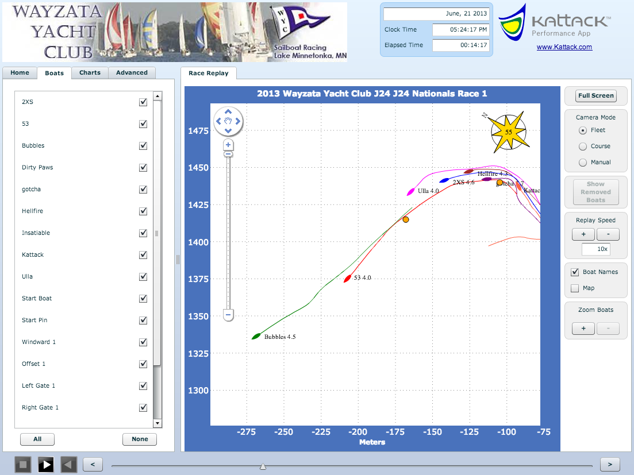This screenshot has width=634, height=475.
Task: Click the Clock Time field
Action: point(460,29)
